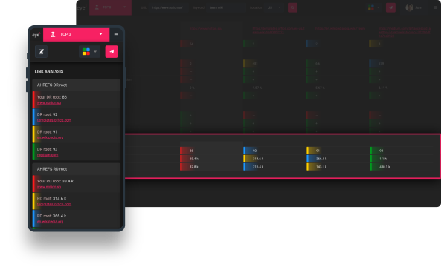
Task: Select the AHREFS DR root section header
Action: point(76,85)
